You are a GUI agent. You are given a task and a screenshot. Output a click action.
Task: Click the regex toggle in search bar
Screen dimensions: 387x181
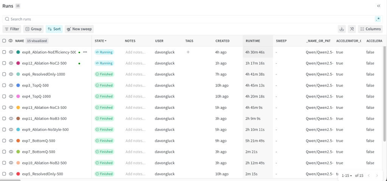(x=378, y=19)
